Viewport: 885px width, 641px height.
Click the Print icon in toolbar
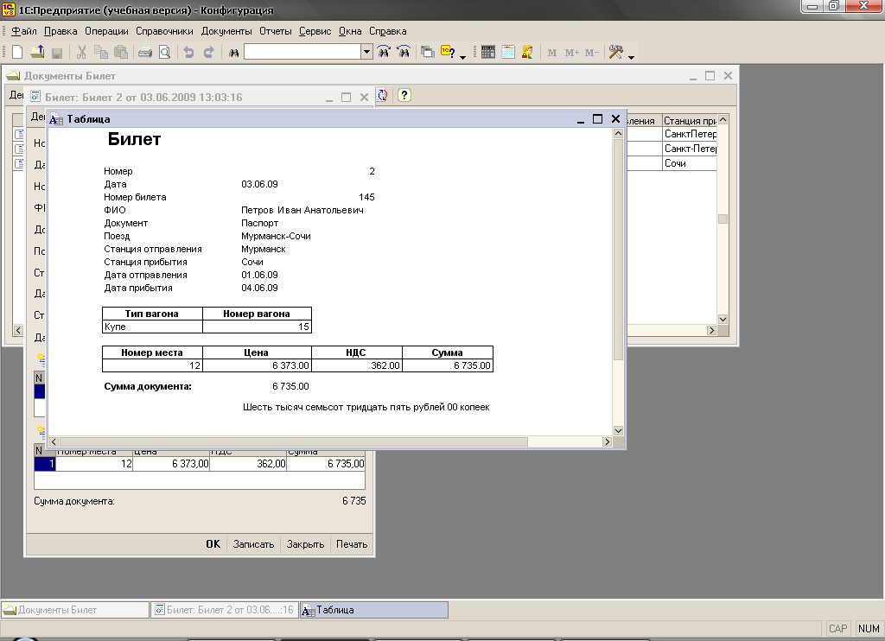tap(145, 52)
